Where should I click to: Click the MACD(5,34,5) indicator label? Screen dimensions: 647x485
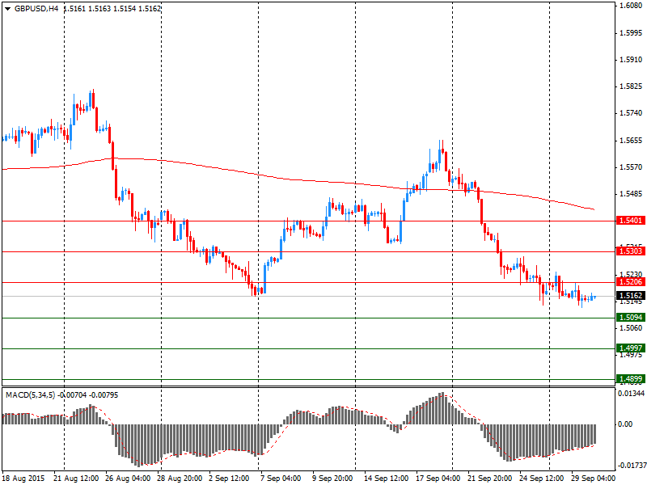point(31,395)
